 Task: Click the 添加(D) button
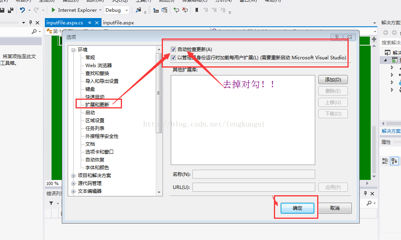click(x=333, y=80)
